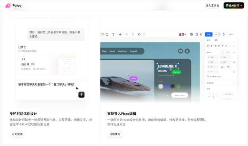
Task: Click the plugin puzzle icon
Action: click(x=197, y=35)
